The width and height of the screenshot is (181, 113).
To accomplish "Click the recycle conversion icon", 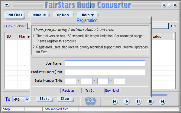I will tap(90, 101).
